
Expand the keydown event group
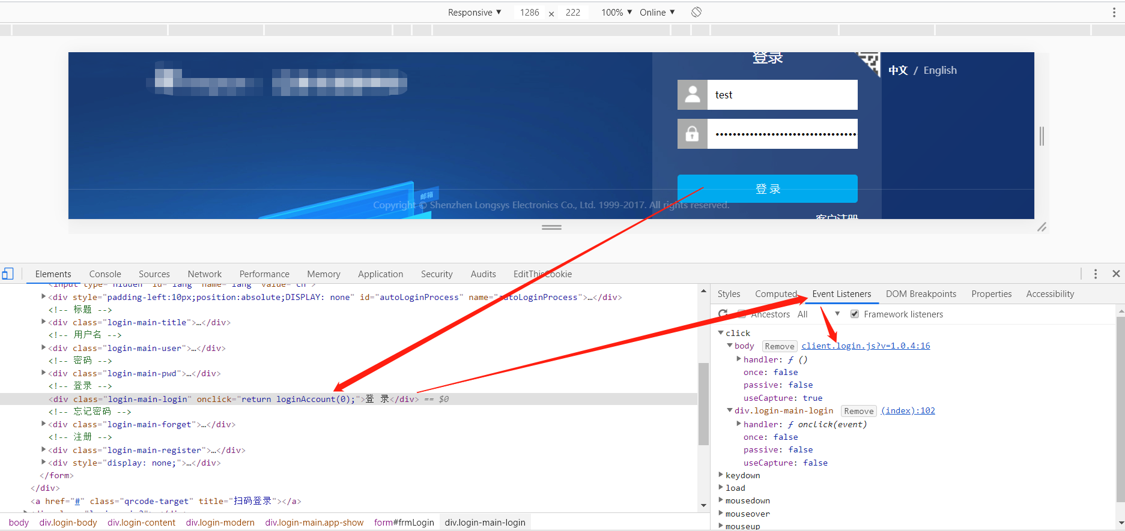721,475
